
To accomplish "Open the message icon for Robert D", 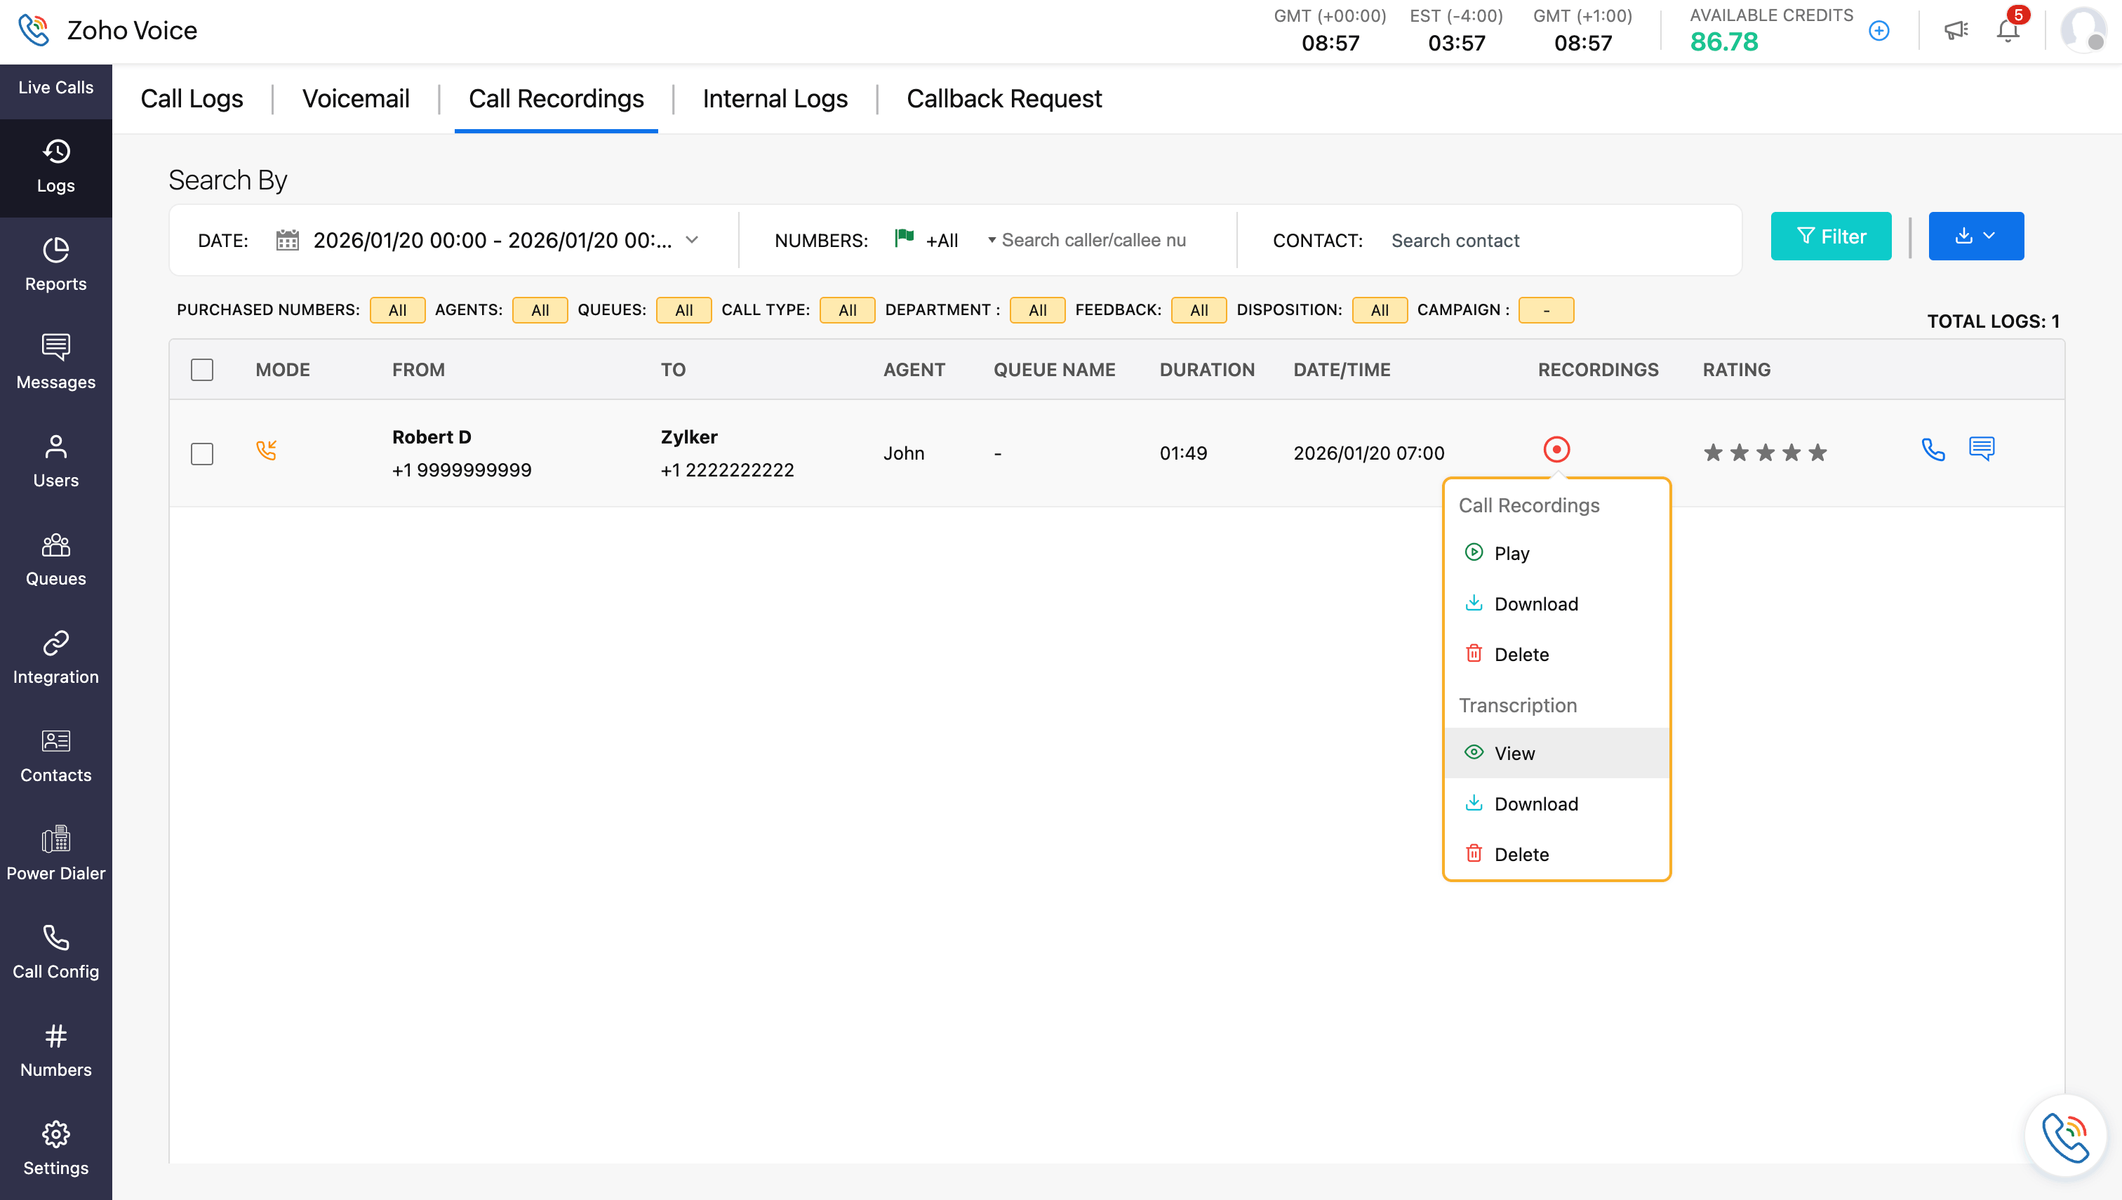I will point(1981,448).
